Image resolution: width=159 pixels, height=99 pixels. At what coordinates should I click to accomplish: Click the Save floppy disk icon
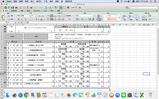tap(12, 7)
